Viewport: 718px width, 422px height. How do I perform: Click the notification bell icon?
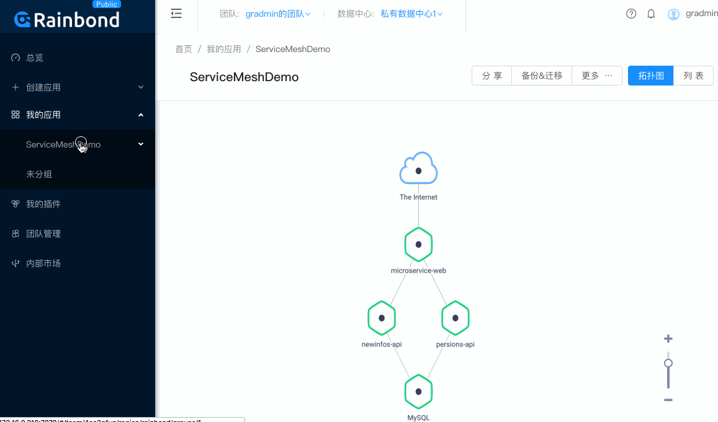click(x=651, y=13)
